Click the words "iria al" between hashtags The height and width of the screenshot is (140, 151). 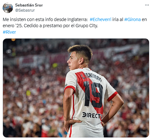coord(118,19)
